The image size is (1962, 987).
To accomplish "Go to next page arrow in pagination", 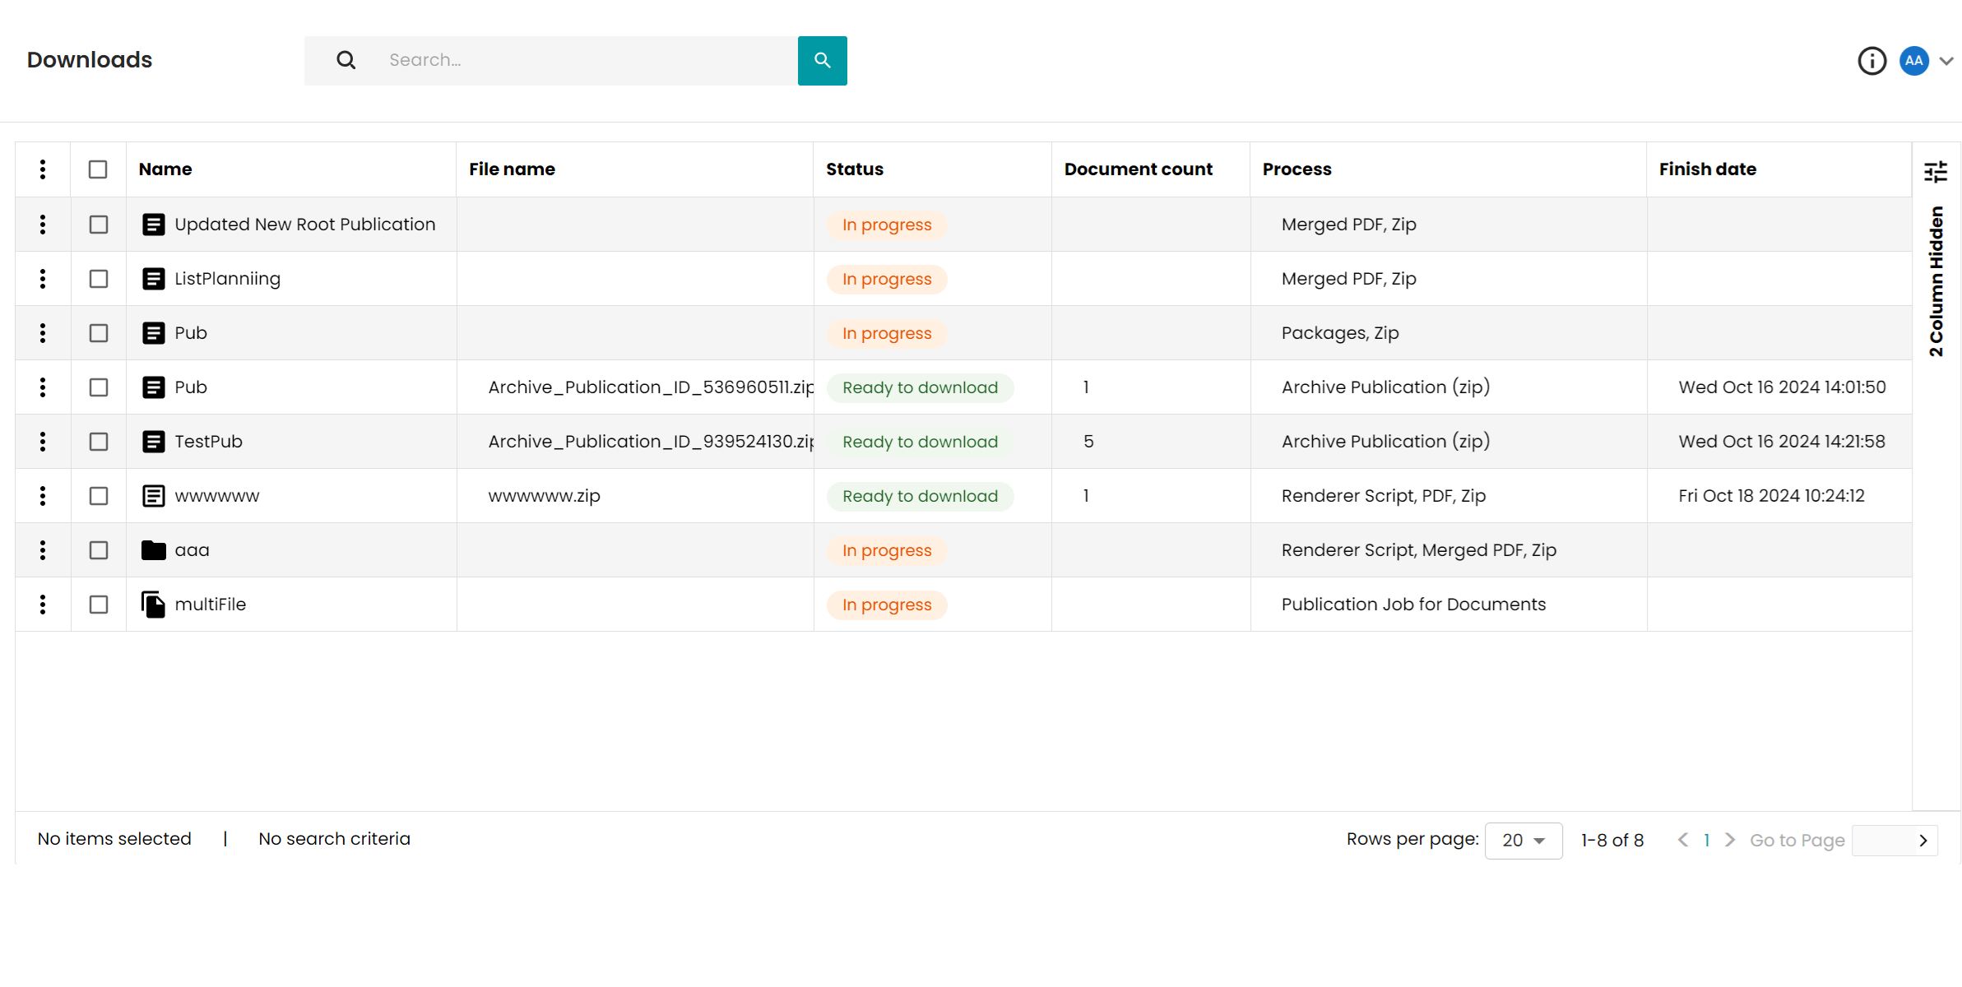I will (x=1729, y=840).
